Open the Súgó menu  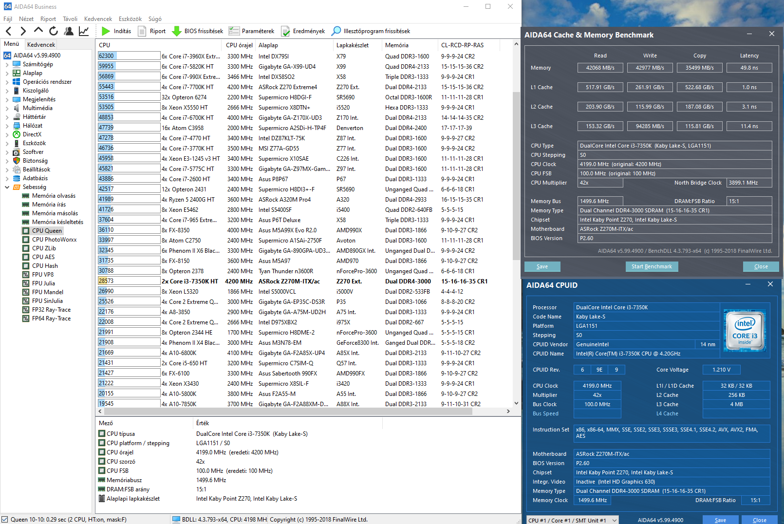[x=155, y=19]
